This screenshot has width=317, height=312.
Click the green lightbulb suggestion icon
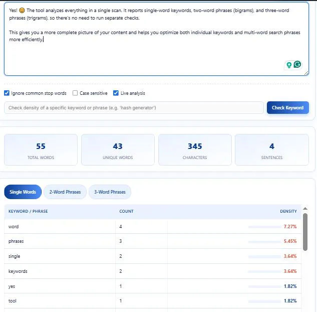coord(289,65)
